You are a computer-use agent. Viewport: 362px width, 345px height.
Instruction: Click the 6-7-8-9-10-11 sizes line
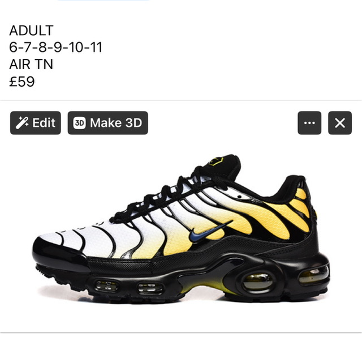55,48
